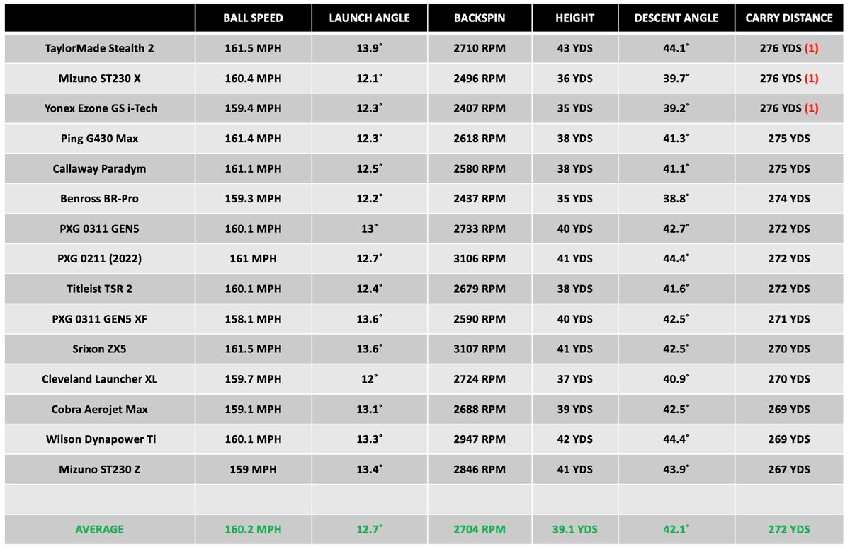
Task: Click the HEIGHT column header
Action: pos(574,18)
